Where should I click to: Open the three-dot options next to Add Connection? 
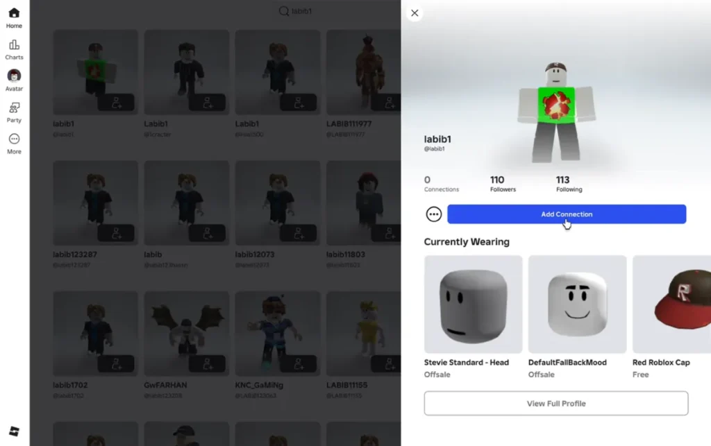pos(433,214)
